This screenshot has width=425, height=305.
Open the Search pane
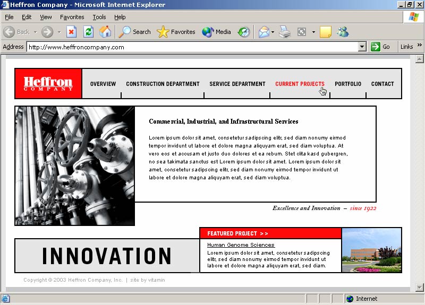pos(135,32)
